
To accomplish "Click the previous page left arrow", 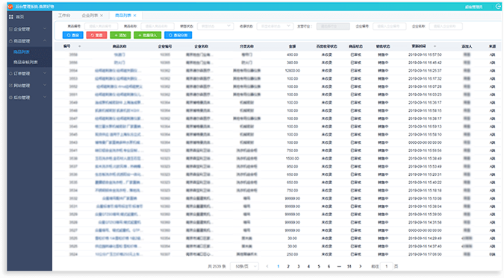I will coord(267,266).
